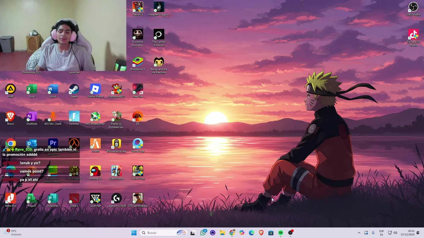The width and height of the screenshot is (424, 238).
Task: Click the Call of Duty desktop icon
Action: [138, 173]
